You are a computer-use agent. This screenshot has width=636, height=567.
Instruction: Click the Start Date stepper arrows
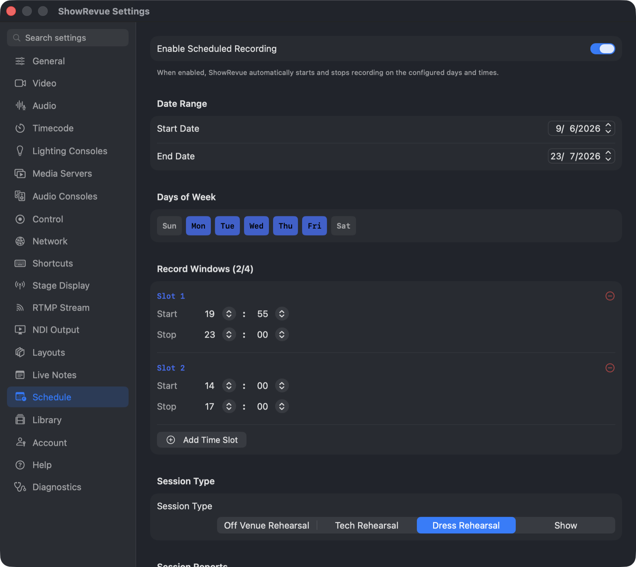[x=608, y=128]
